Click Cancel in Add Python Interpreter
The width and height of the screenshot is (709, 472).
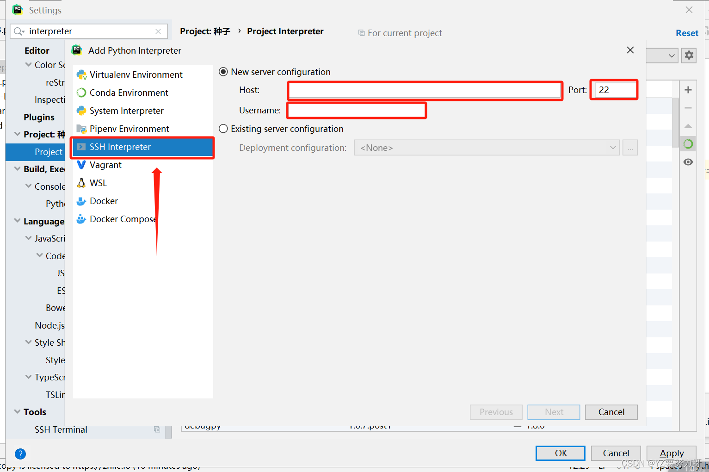pyautogui.click(x=611, y=412)
